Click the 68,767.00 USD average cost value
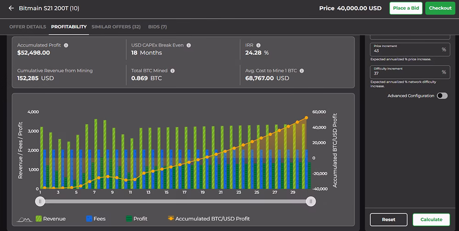 tap(267, 78)
